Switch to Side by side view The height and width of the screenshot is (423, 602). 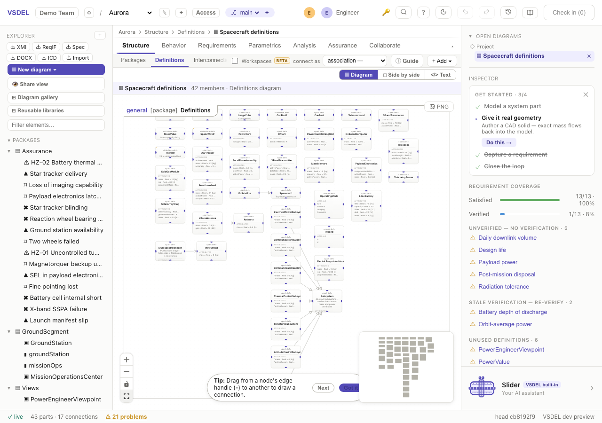pyautogui.click(x=401, y=75)
